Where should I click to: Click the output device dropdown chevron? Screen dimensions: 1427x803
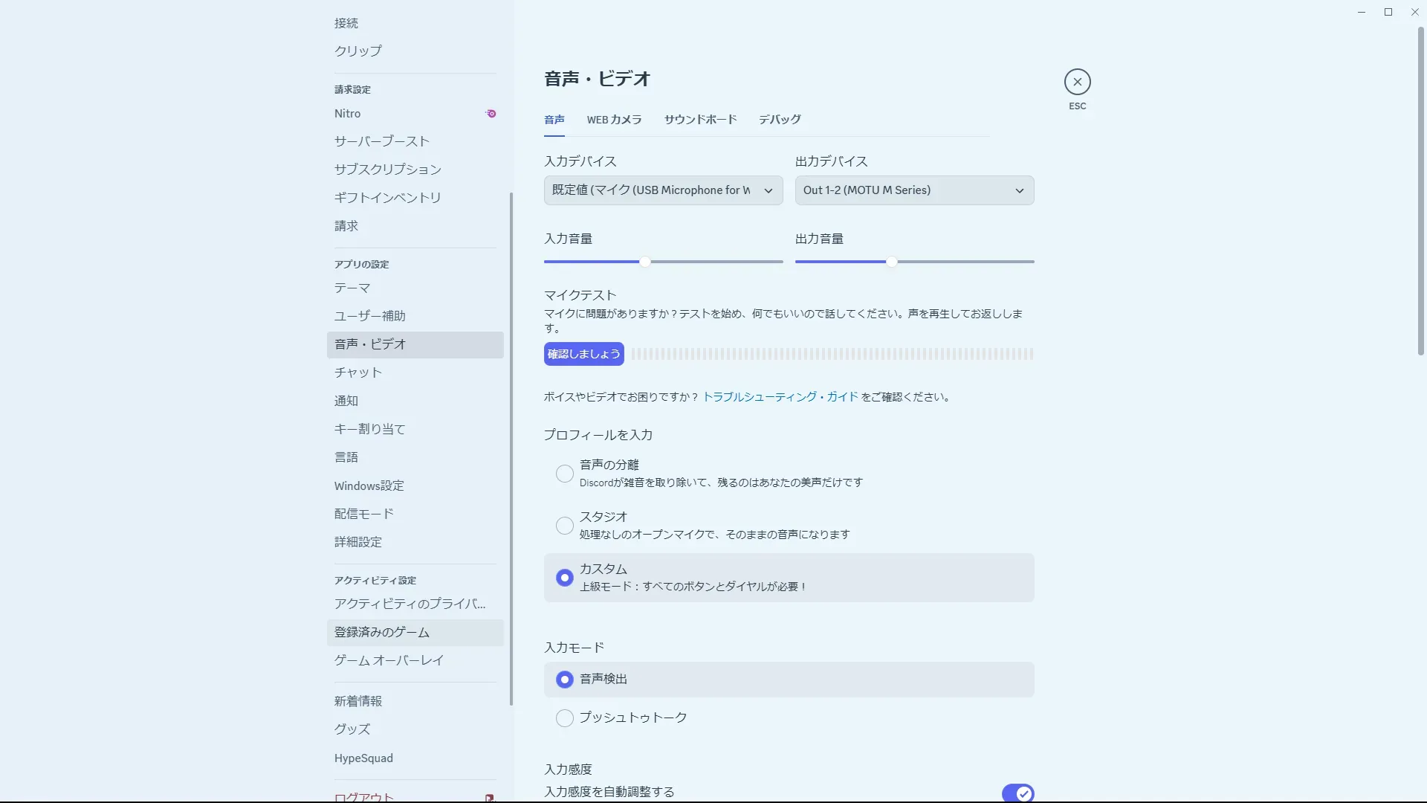pyautogui.click(x=1019, y=190)
